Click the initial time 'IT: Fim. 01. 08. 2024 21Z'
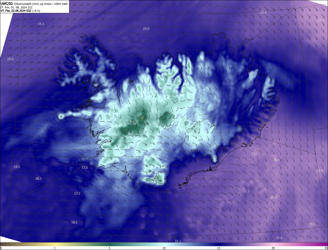The width and height of the screenshot is (328, 250). click(16, 7)
